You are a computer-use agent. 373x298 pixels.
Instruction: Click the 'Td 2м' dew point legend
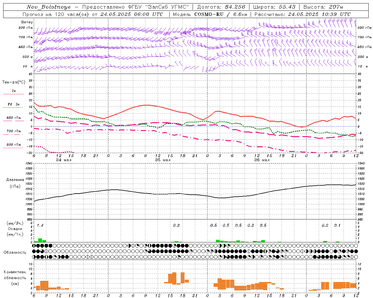tap(14, 104)
